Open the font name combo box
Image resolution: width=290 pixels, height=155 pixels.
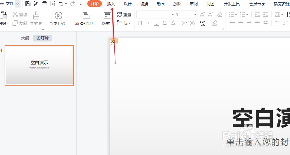pyautogui.click(x=155, y=14)
